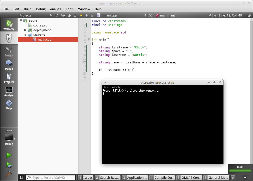
Task: Expand the output pane with up arrow
Action: (245, 178)
